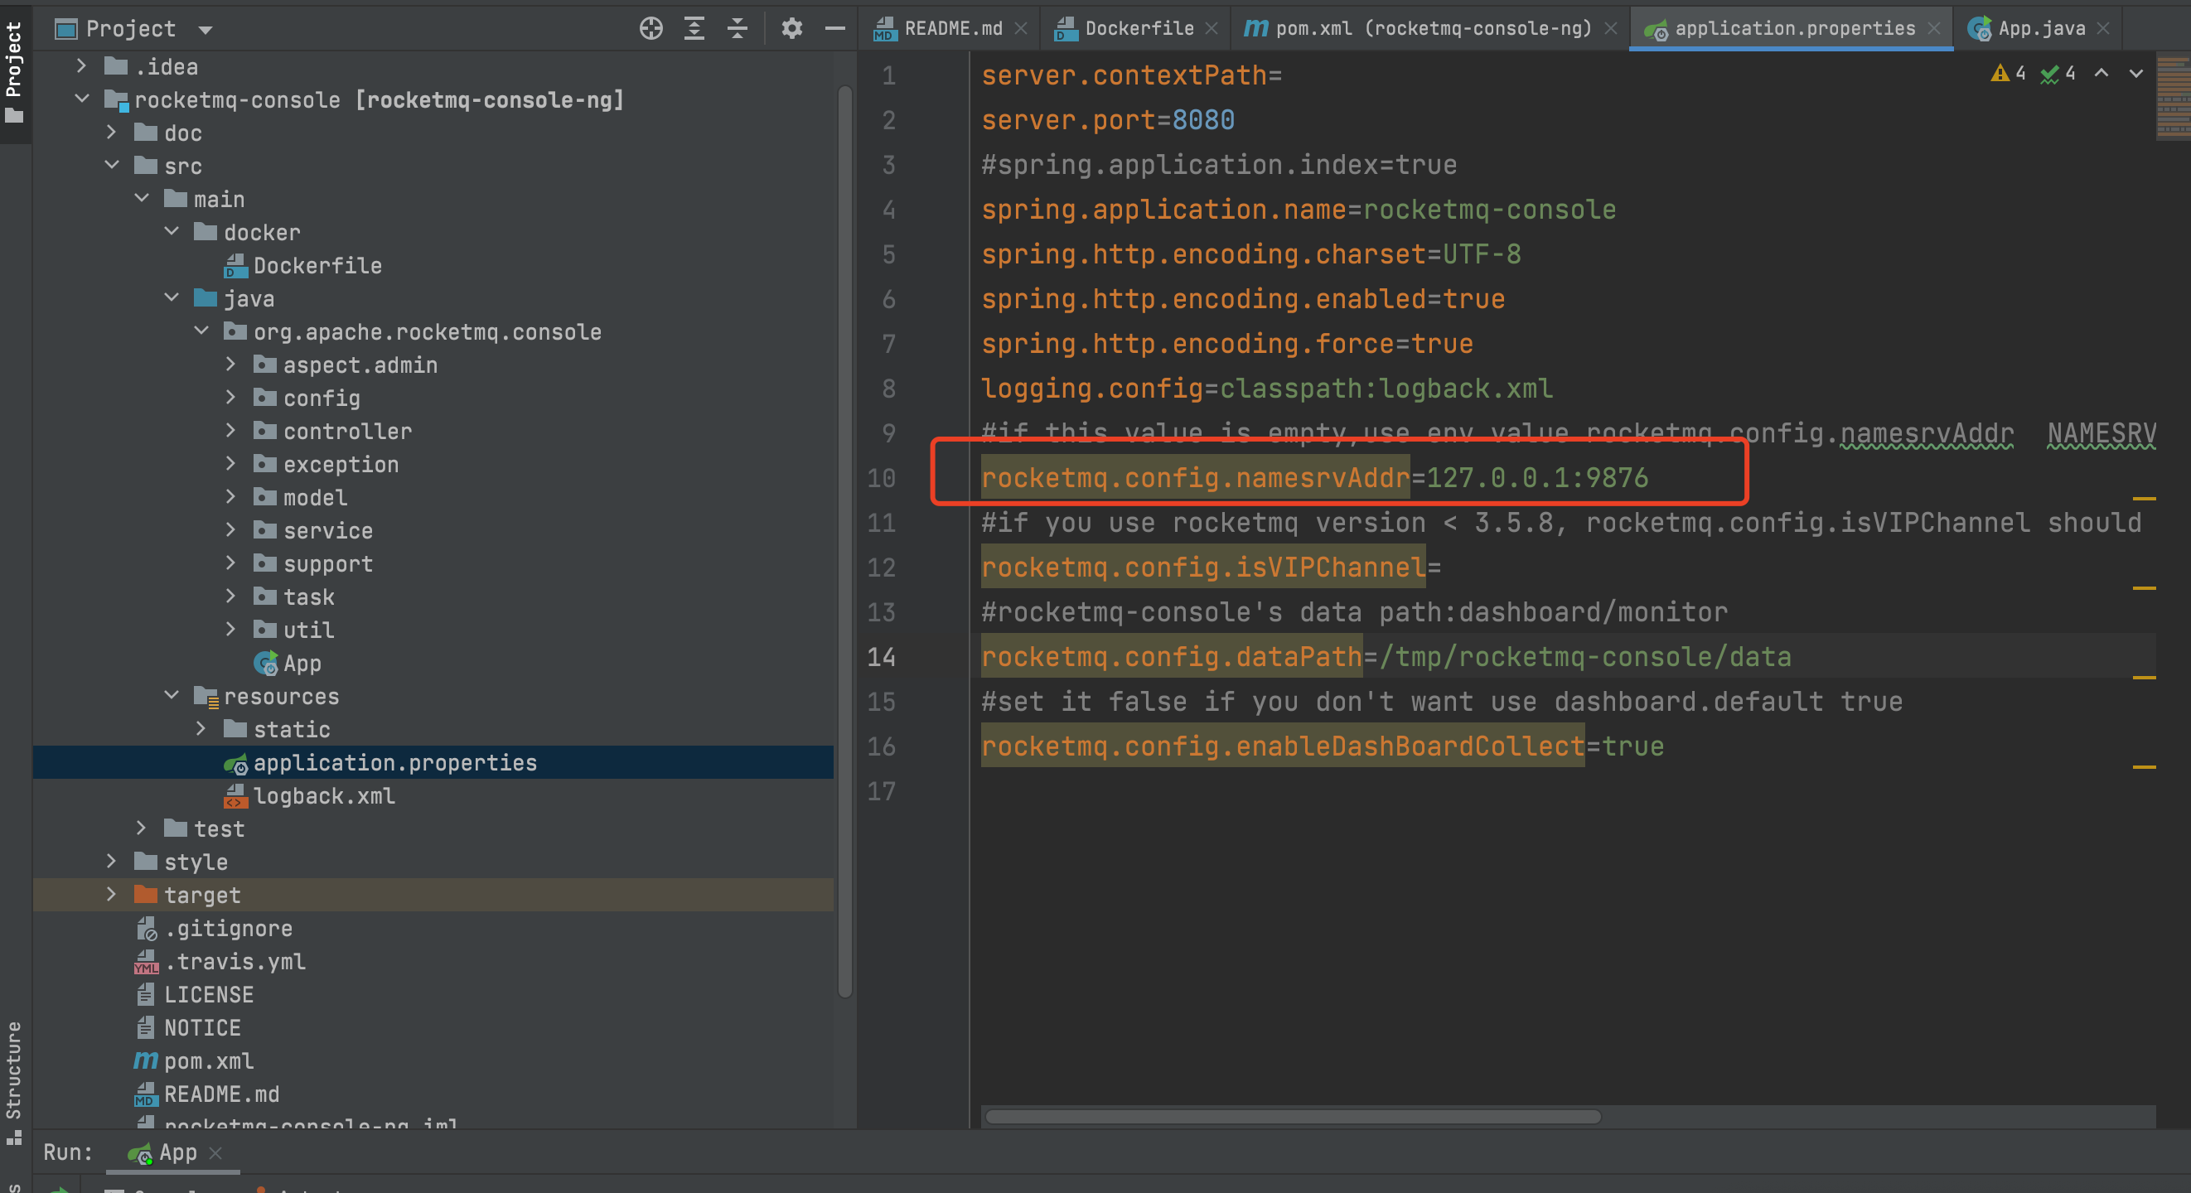Close the App run tab

tap(215, 1153)
